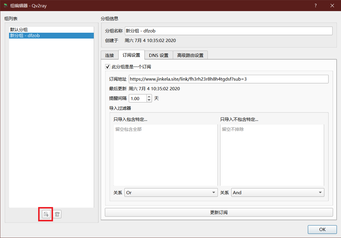The width and height of the screenshot is (341, 238).
Task: Open the Or relation dropdown
Action: tap(171, 193)
